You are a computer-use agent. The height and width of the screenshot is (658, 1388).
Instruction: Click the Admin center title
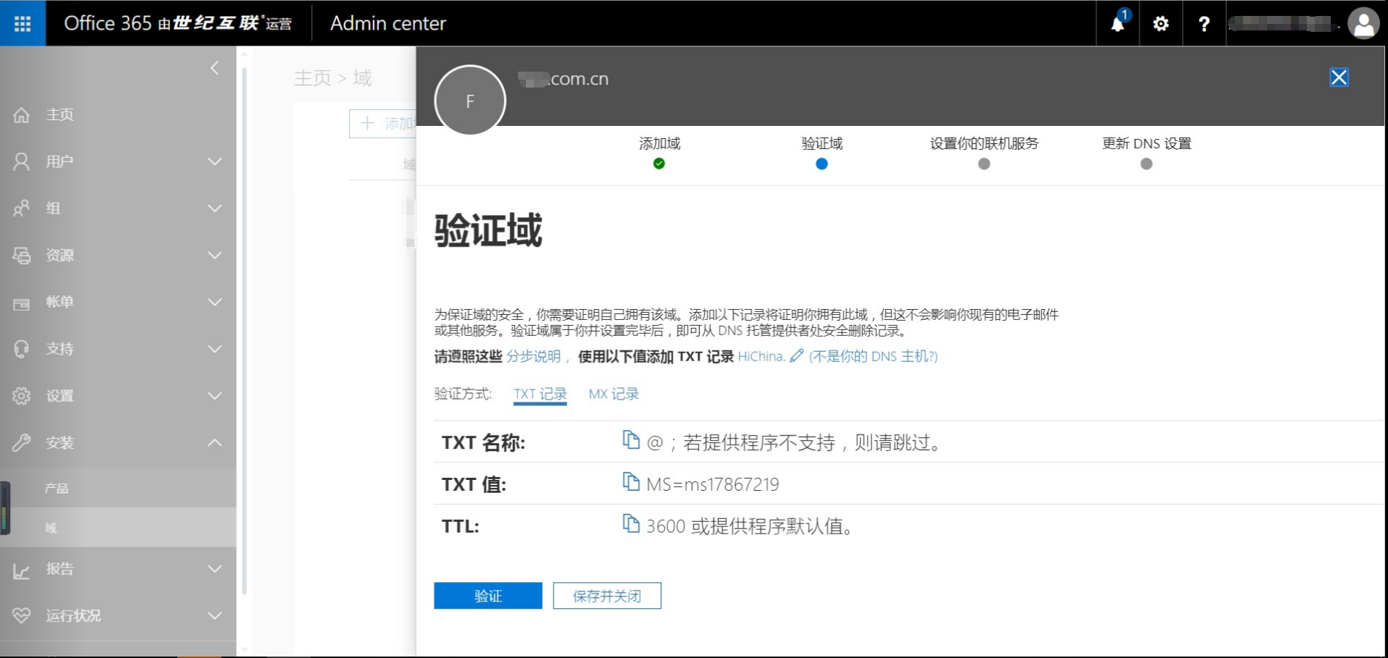point(388,23)
